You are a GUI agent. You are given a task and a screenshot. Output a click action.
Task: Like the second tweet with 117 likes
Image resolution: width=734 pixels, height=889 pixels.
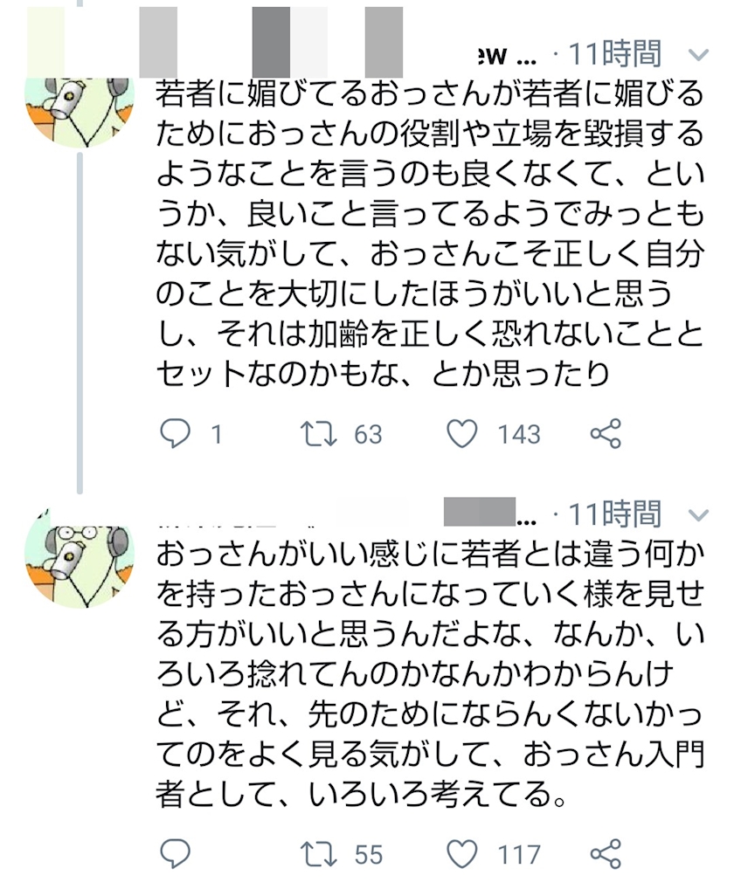(x=461, y=854)
